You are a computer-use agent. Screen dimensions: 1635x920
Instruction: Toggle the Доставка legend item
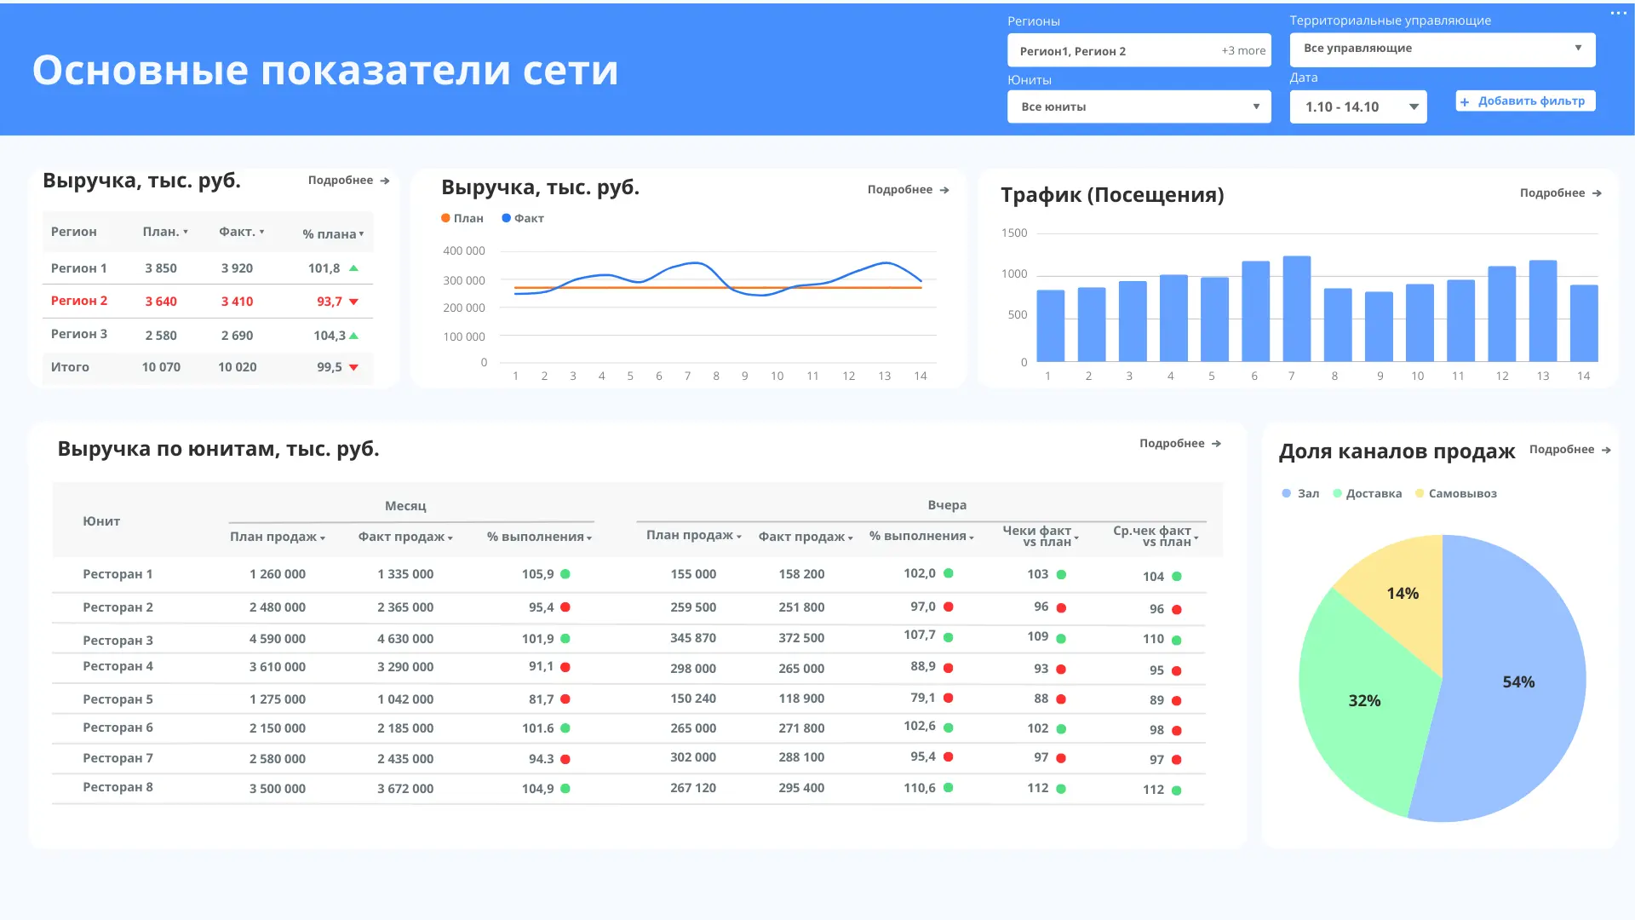pos(1366,492)
